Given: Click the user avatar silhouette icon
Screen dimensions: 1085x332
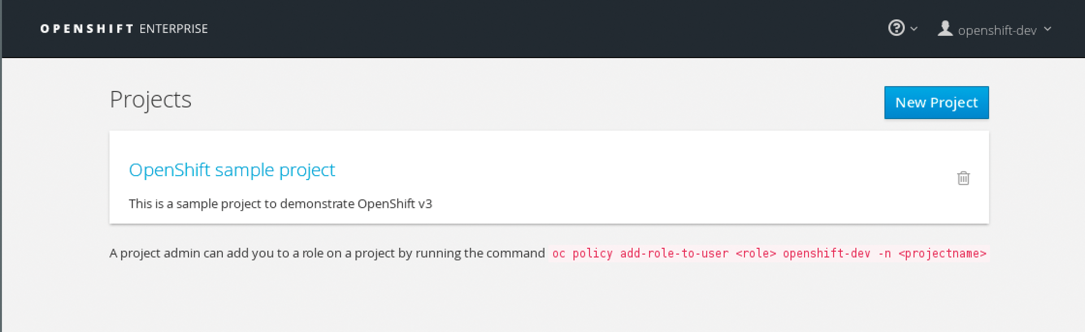Looking at the screenshot, I should [945, 28].
